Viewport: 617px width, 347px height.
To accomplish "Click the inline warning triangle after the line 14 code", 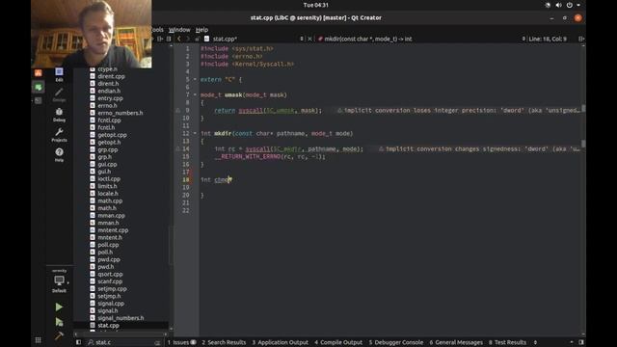I will pyautogui.click(x=382, y=148).
